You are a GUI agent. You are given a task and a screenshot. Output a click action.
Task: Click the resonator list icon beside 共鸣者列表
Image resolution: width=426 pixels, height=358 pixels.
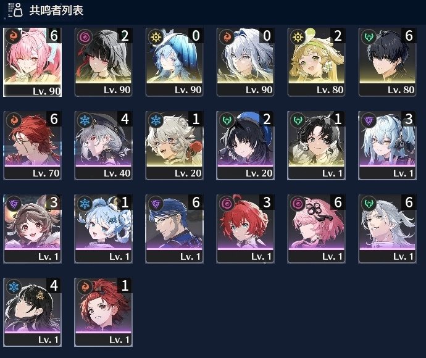tap(15, 10)
